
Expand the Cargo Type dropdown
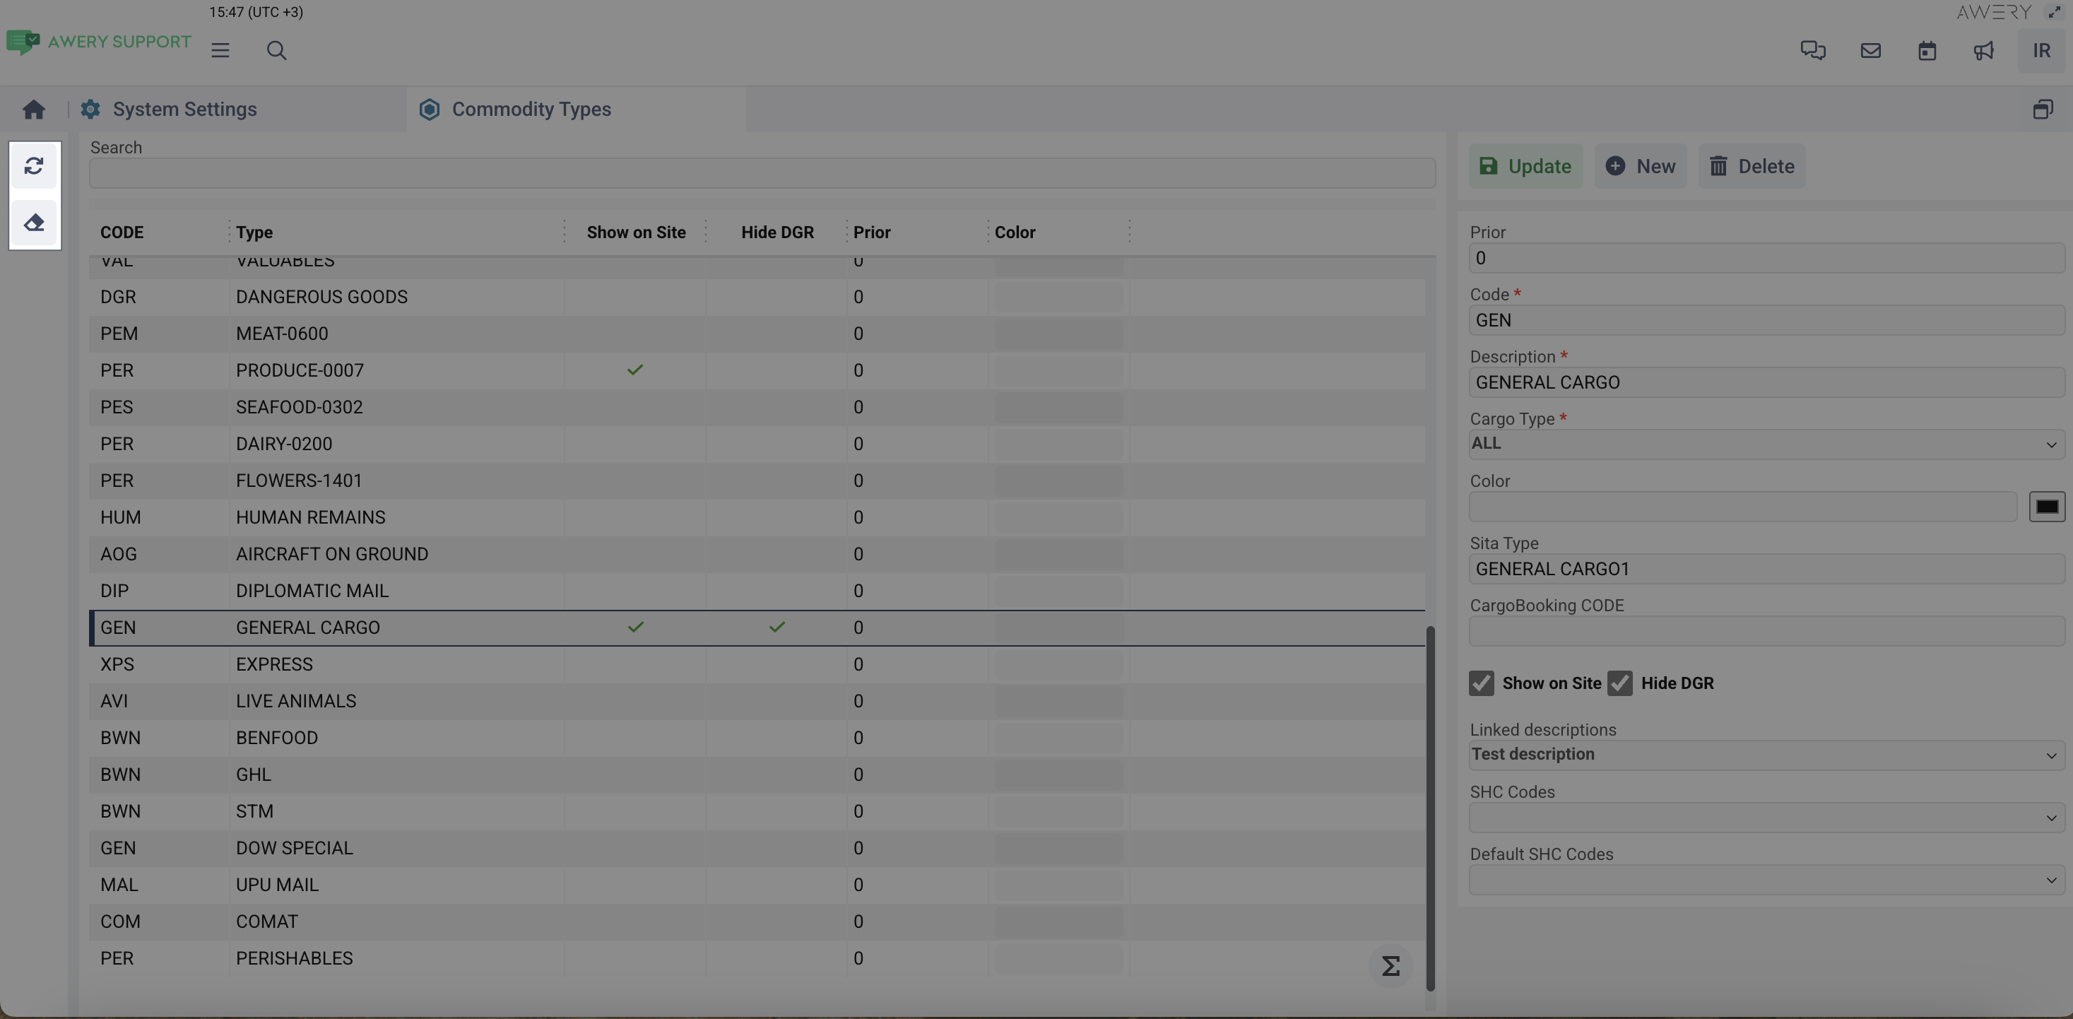1766,444
